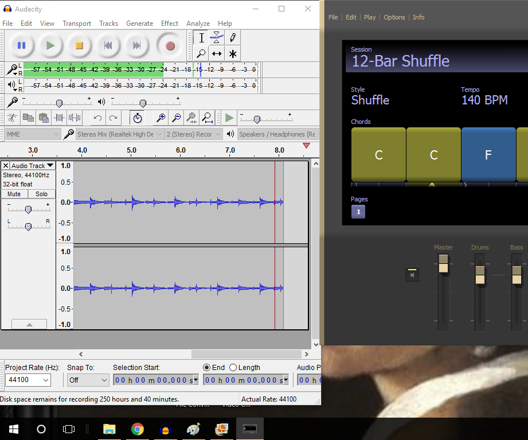Image resolution: width=528 pixels, height=440 pixels.
Task: Select the Envelope tool
Action: (216, 38)
